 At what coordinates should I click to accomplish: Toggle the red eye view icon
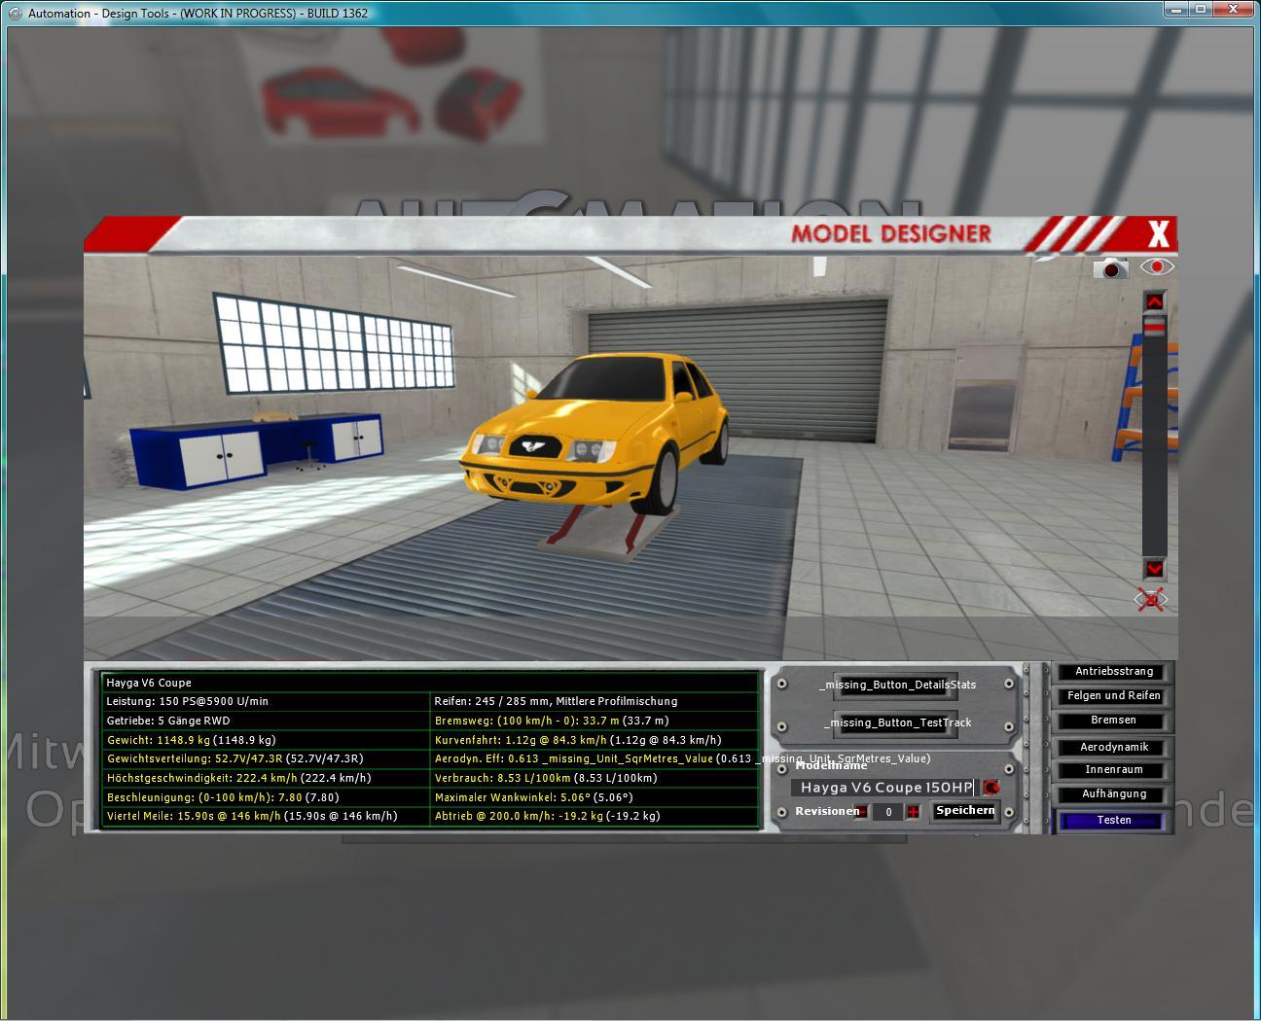coord(1157,266)
